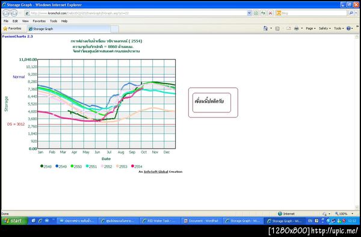The width and height of the screenshot is (361, 237).
Task: Click the 'Normal' level label on chart
Action: point(19,77)
